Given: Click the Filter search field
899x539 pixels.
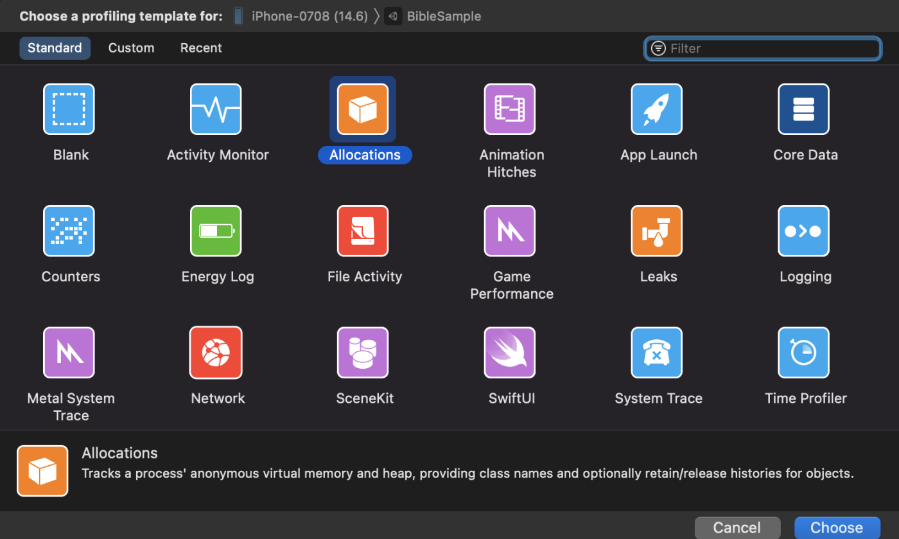Looking at the screenshot, I should pyautogui.click(x=763, y=48).
